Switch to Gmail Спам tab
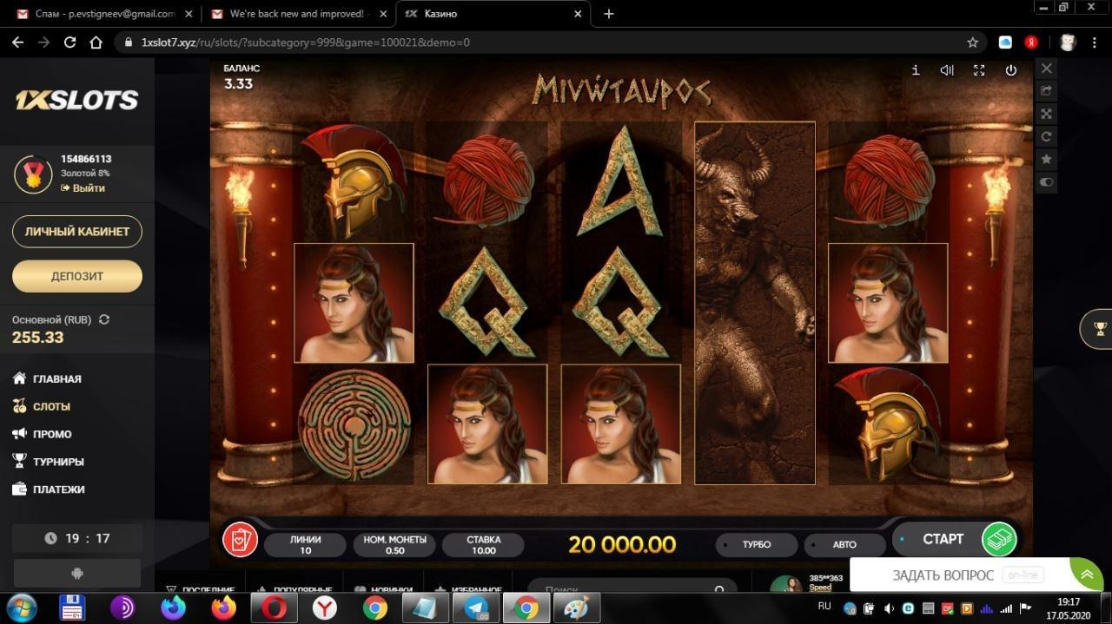 (104, 14)
